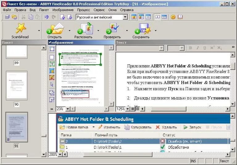Screen dimensions: 237x165
Task: Go to next page with down-arrow icon
Action: point(70,17)
